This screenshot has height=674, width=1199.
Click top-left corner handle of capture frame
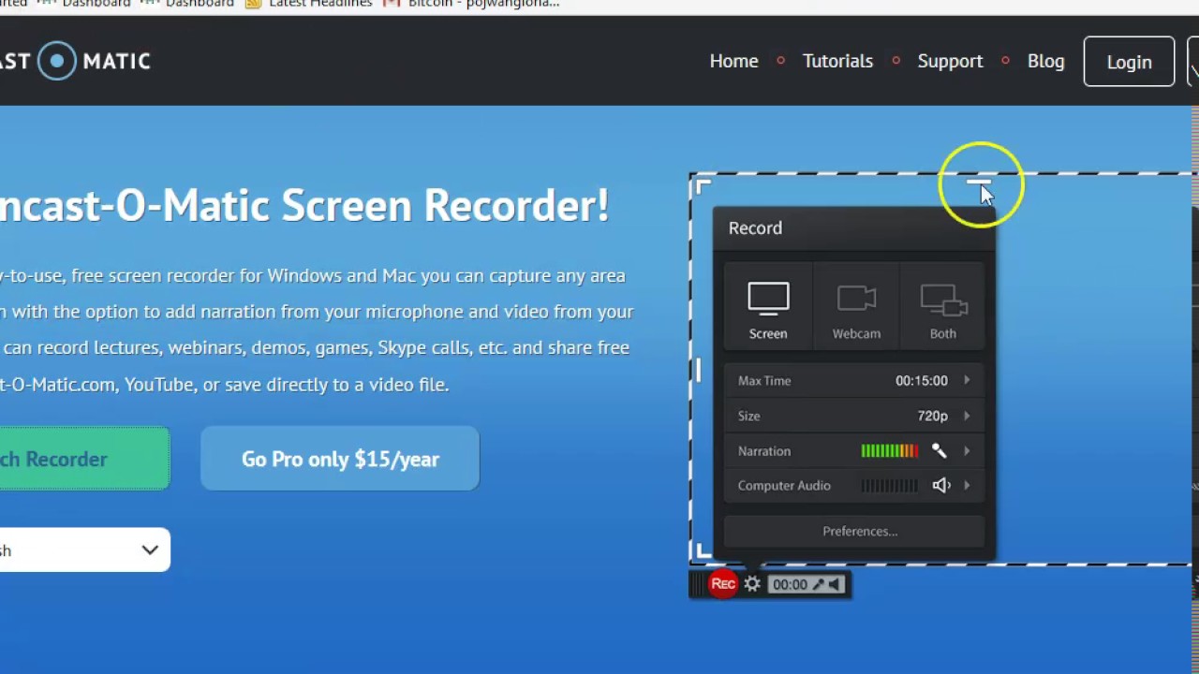click(x=703, y=187)
